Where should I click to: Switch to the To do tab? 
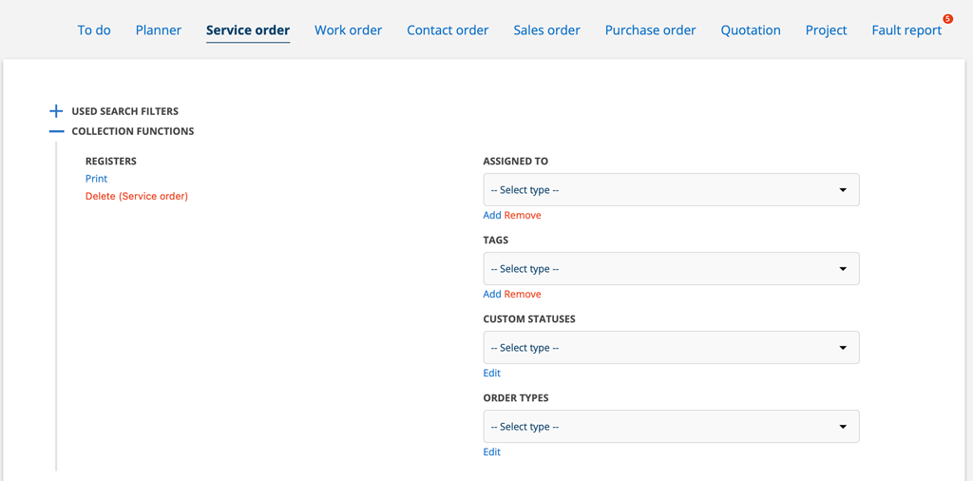[94, 30]
